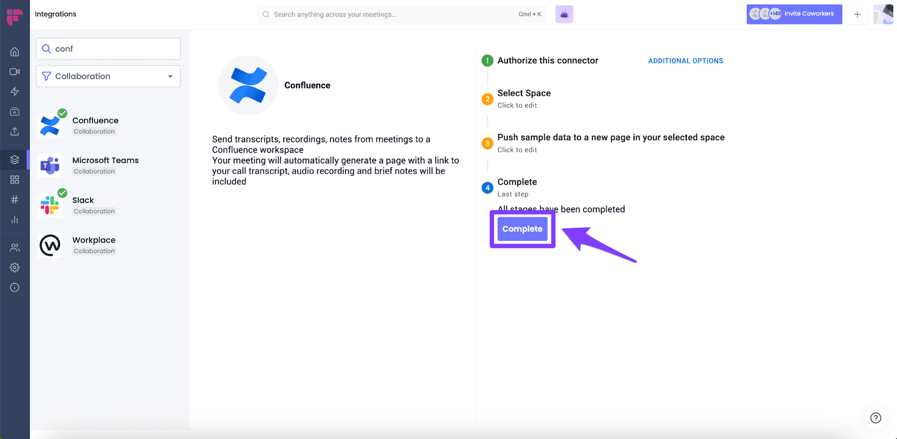The height and width of the screenshot is (439, 897).
Task: Open the ADDITIONAL OPTIONS link
Action: pyautogui.click(x=686, y=61)
